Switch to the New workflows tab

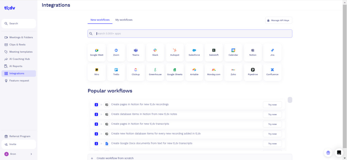[x=100, y=20]
